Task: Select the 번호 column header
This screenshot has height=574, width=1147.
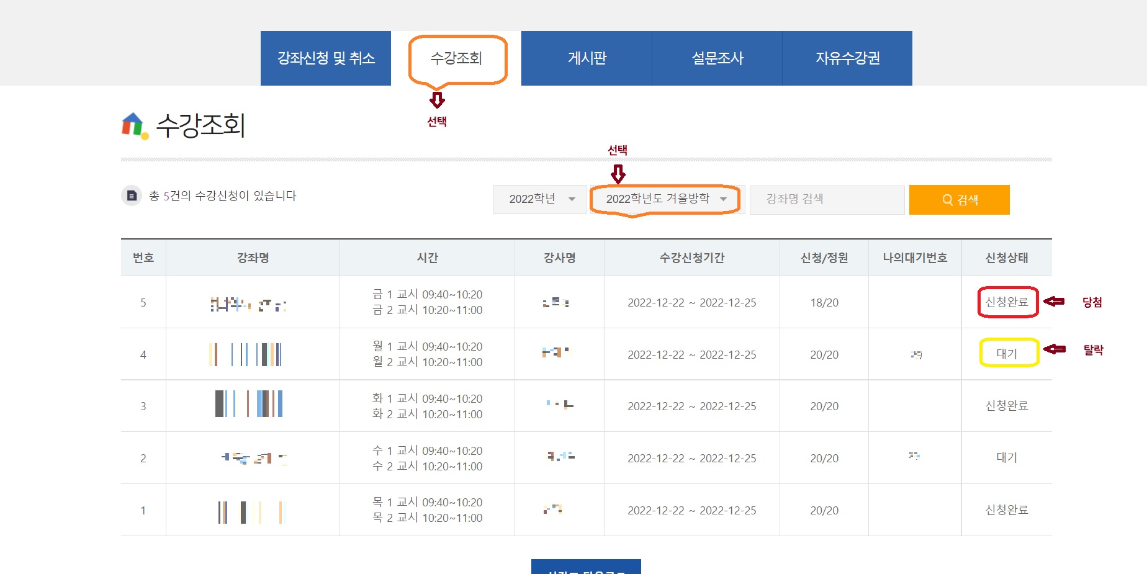Action: click(143, 258)
